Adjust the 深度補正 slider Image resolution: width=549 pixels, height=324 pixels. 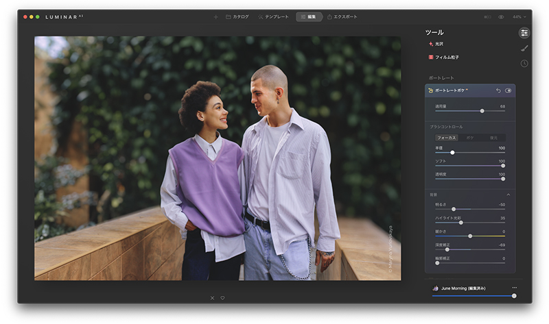tap(470, 249)
